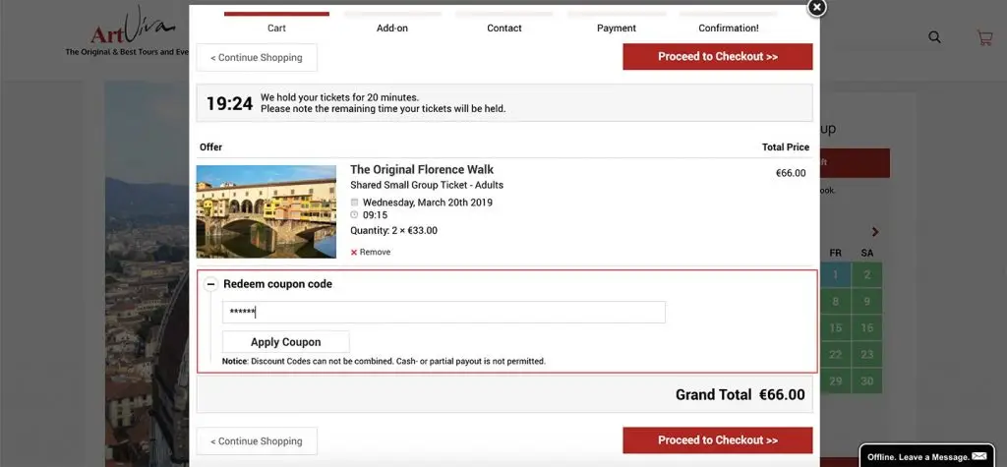The image size is (1007, 467).
Task: Collapse the Redeem coupon code section
Action: pyautogui.click(x=210, y=284)
